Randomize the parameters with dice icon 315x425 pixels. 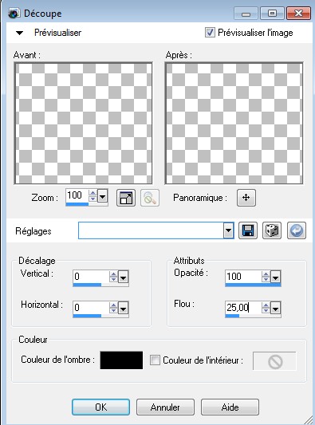272,230
